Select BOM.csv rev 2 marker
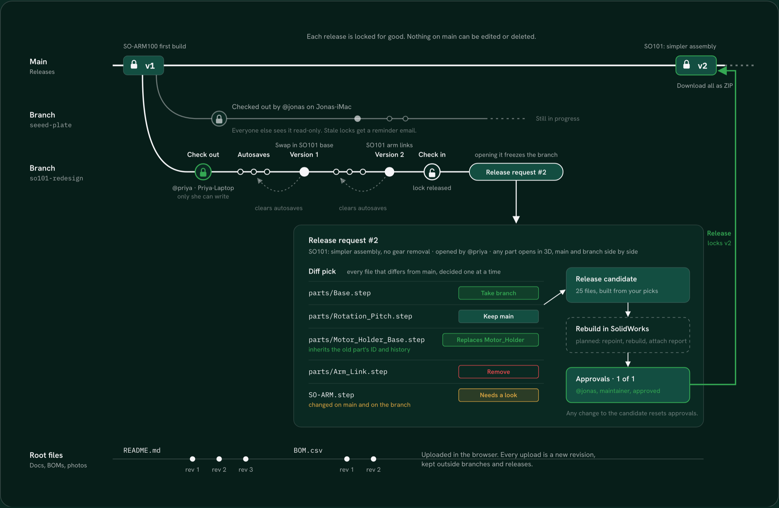Screen dimensions: 779x508 [374, 459]
